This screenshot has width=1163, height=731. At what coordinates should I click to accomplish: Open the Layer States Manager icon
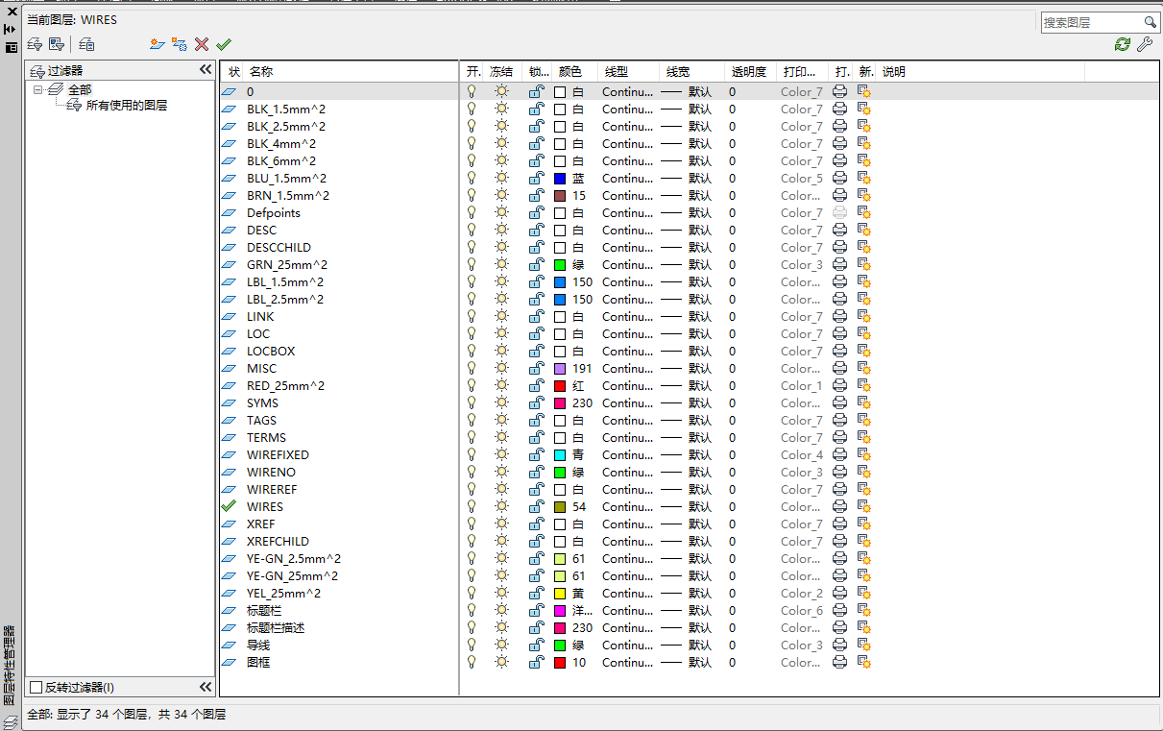(86, 44)
